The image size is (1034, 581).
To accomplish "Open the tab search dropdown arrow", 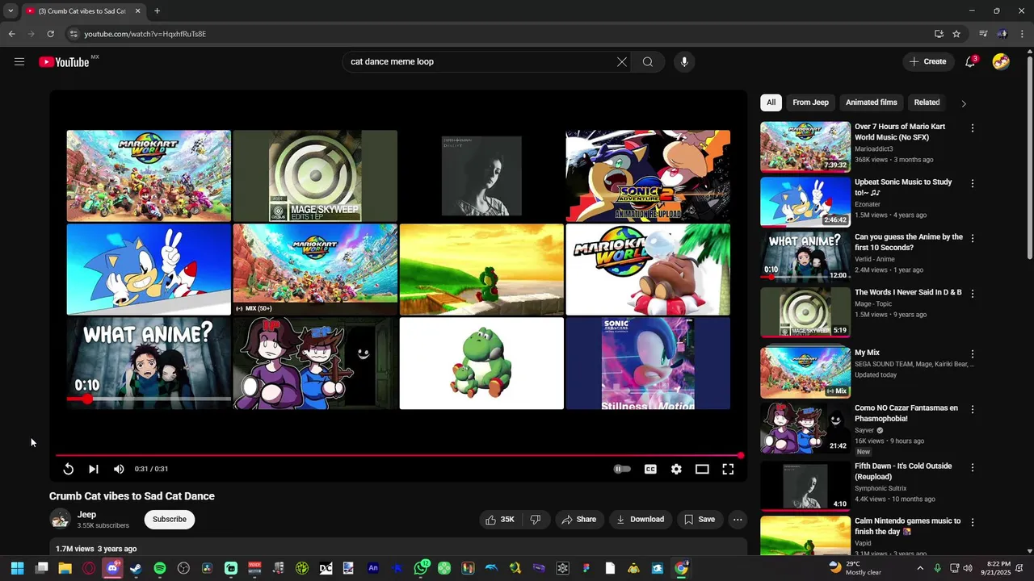I will (x=11, y=11).
